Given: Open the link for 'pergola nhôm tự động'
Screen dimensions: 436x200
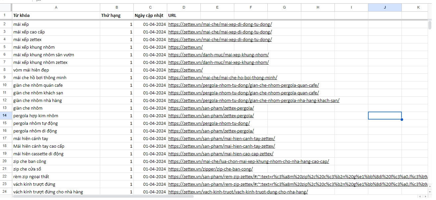Looking at the screenshot, I should pyautogui.click(x=209, y=123).
